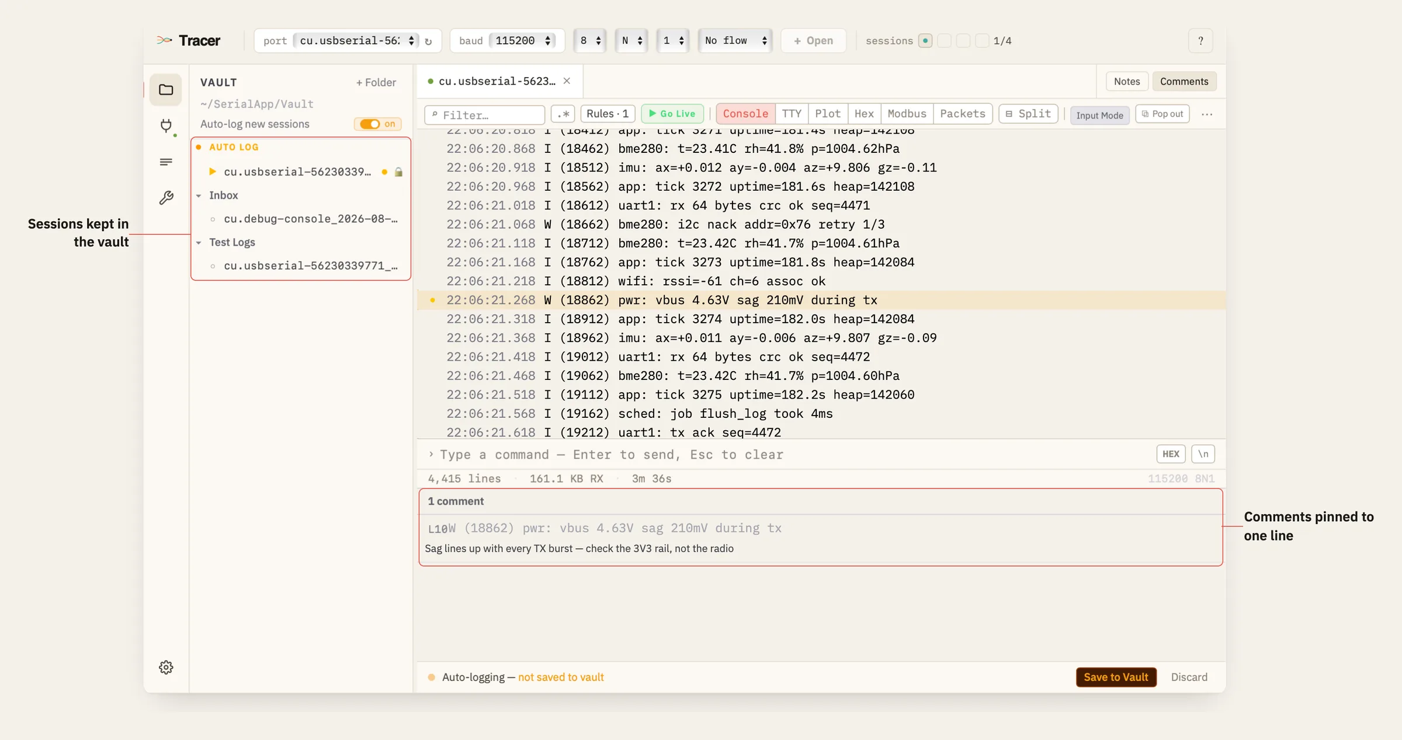This screenshot has height=740, width=1402.
Task: Open the connections plug icon
Action: click(166, 125)
